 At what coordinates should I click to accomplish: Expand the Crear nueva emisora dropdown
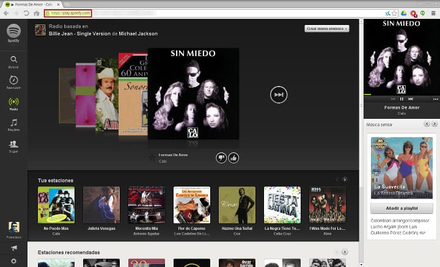tap(327, 29)
